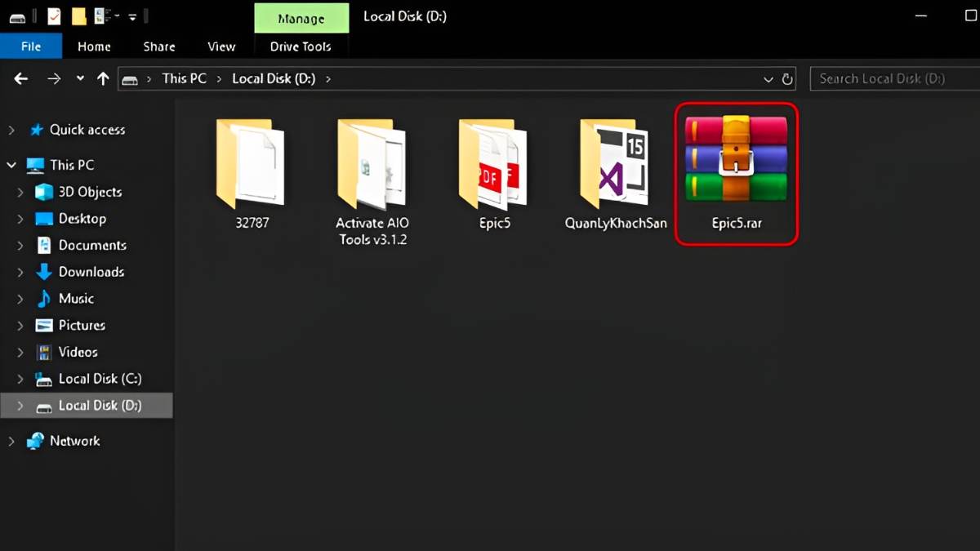Viewport: 980px width, 551px height.
Task: Click the Search Local Disk (D:) field
Action: click(894, 78)
